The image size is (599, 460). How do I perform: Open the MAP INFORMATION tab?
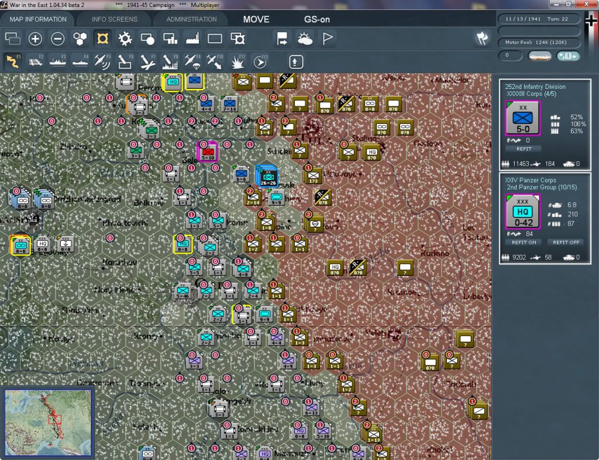(x=38, y=19)
